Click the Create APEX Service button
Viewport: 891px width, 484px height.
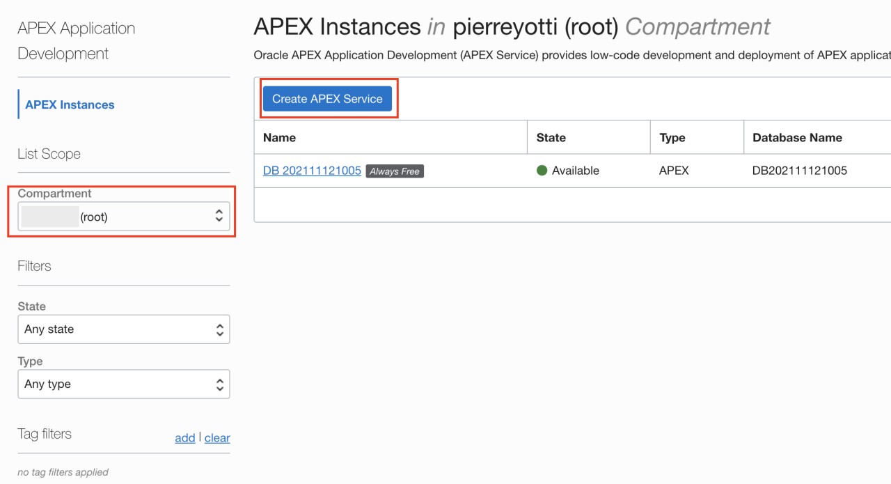[x=327, y=99]
